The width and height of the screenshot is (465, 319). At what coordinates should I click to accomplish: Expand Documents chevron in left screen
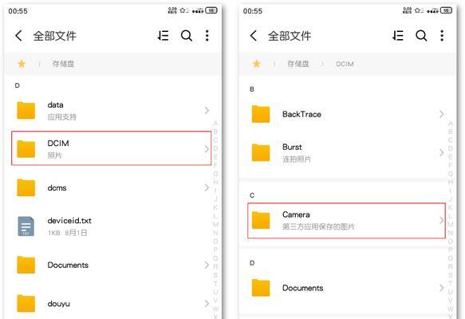click(207, 265)
